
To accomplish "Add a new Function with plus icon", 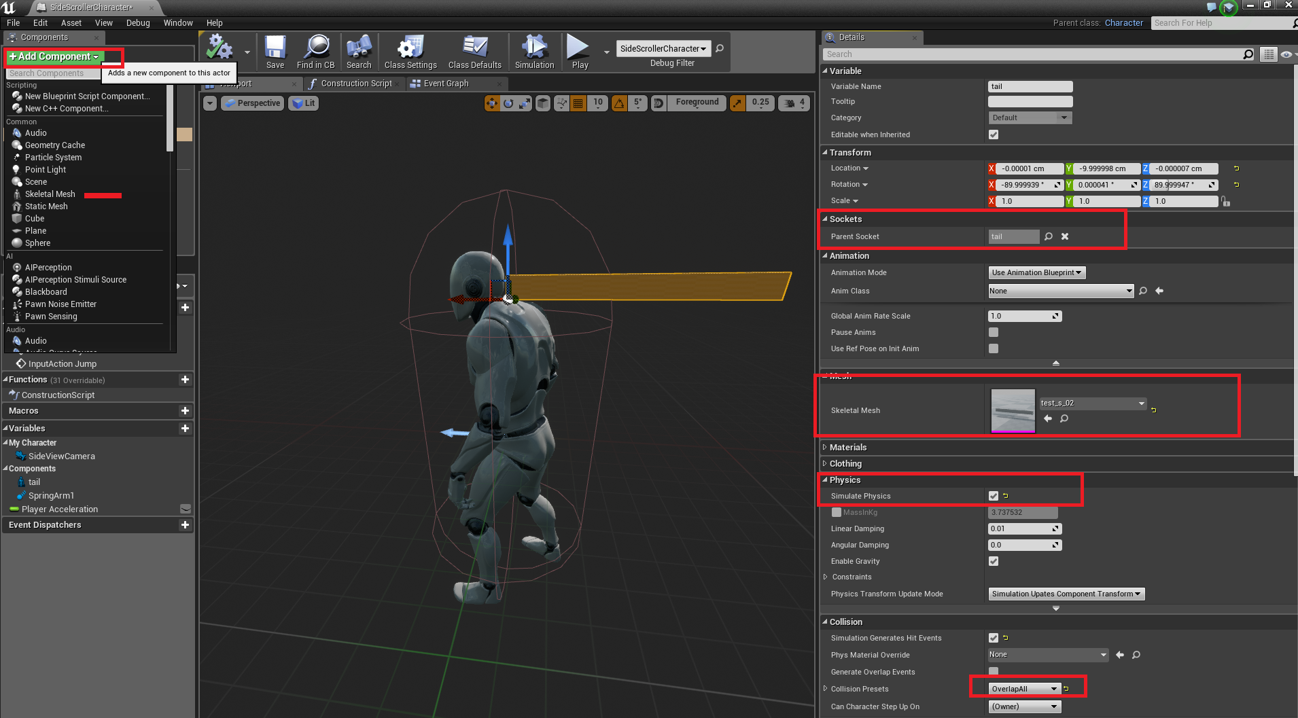I will pyautogui.click(x=185, y=380).
